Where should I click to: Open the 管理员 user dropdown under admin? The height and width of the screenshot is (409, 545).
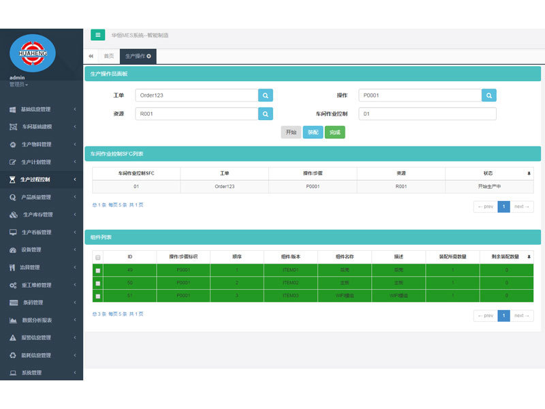[18, 85]
